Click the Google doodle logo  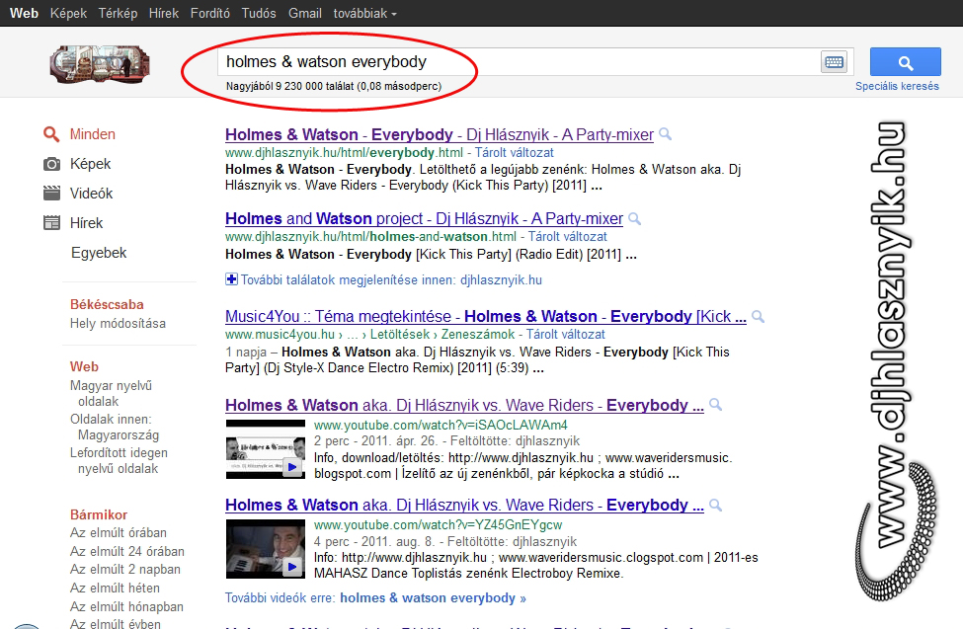click(100, 64)
